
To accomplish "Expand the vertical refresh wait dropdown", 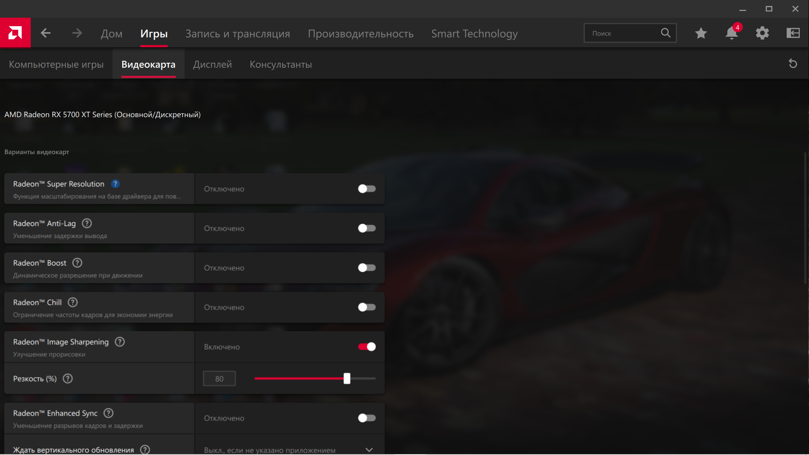I will (369, 450).
